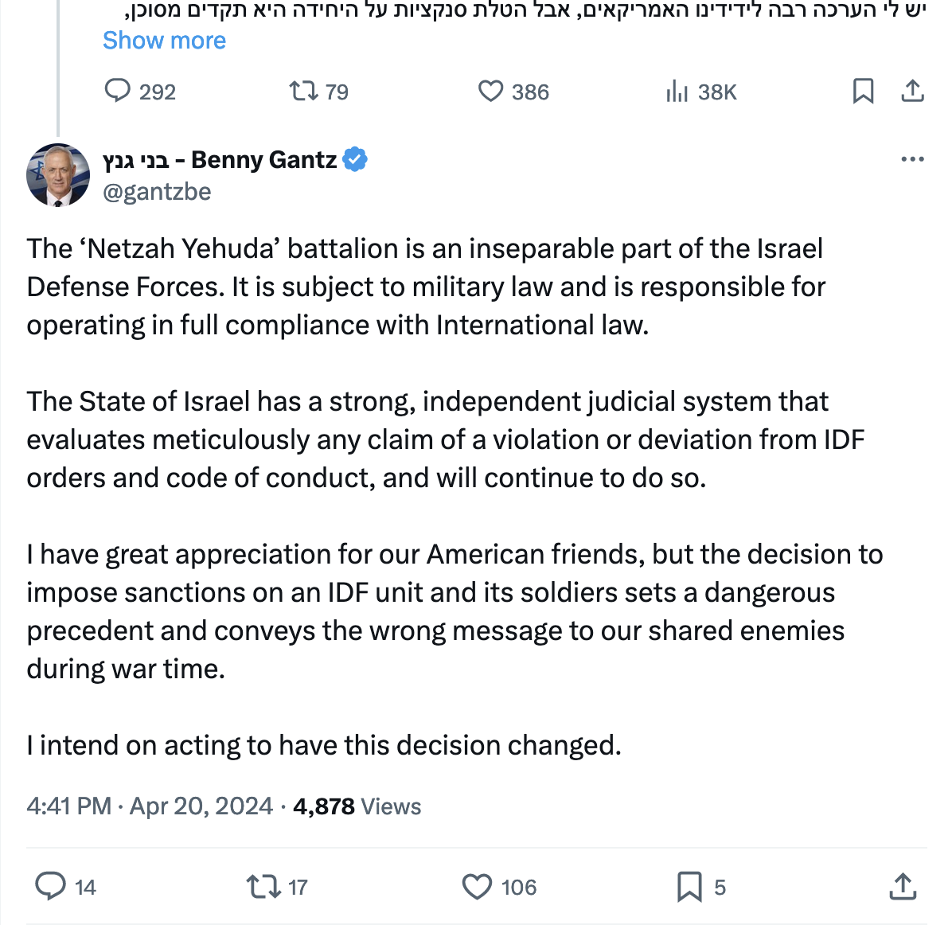952x925 pixels.
Task: Bookmark the top Hebrew tweet
Action: tap(863, 91)
